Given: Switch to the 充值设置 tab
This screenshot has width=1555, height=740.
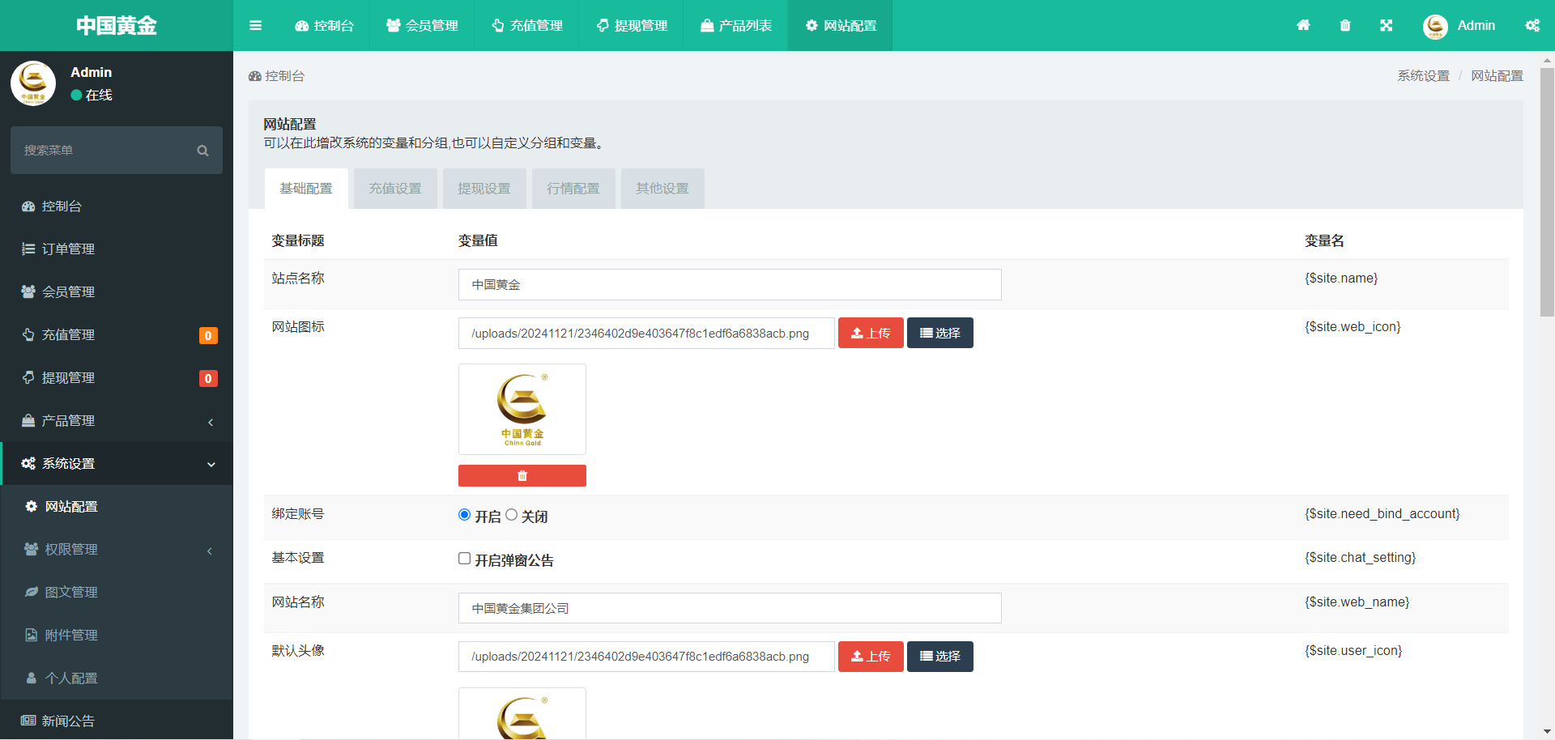Looking at the screenshot, I should (395, 189).
